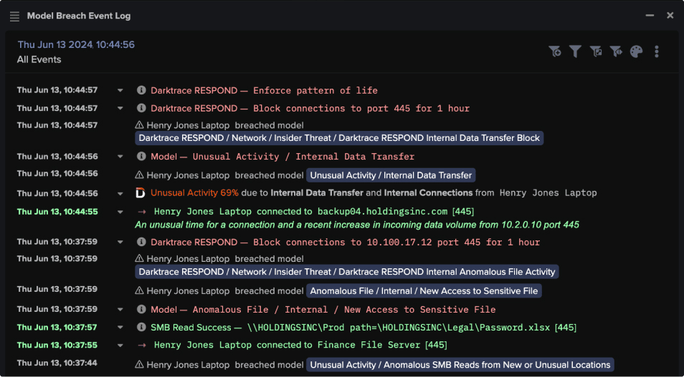Screen dimensions: 684x377
Task: Expand the backup04.holdingsinc.com connection row
Action: [120, 212]
